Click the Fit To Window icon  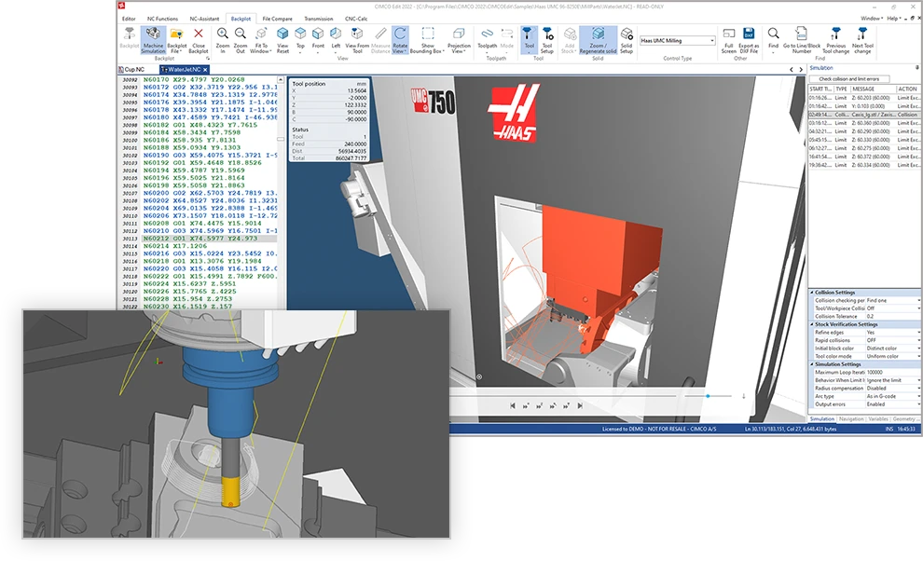pos(260,39)
